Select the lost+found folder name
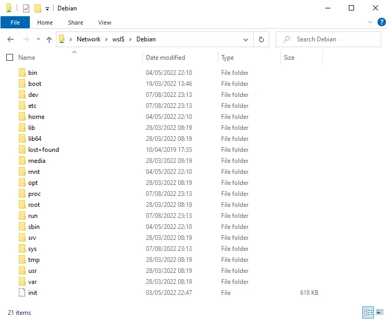Viewport: 388px width, 319px height. (43, 150)
